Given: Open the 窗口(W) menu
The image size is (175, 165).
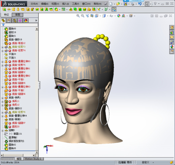Looking at the screenshot, I should pos(86,4).
